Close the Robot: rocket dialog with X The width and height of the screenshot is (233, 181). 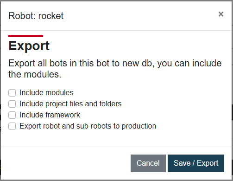coord(221,14)
